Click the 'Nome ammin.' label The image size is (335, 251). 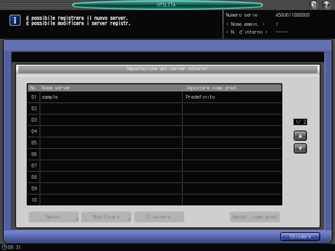point(245,24)
